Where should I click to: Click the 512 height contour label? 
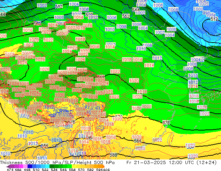tap(214, 19)
